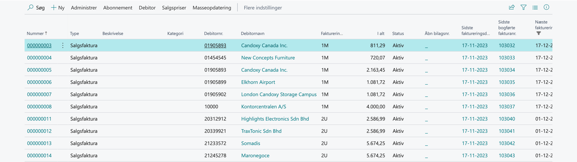Click the filter funnel under Næste fakturering column

coord(538,33)
